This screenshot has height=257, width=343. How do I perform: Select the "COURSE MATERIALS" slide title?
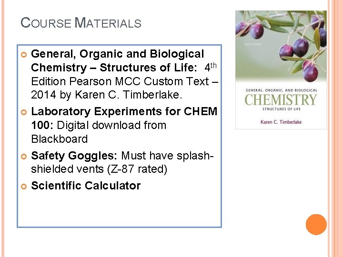(x=81, y=22)
